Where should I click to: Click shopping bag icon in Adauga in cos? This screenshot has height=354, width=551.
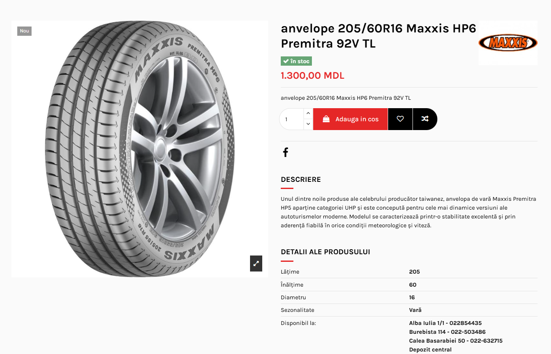coord(326,119)
